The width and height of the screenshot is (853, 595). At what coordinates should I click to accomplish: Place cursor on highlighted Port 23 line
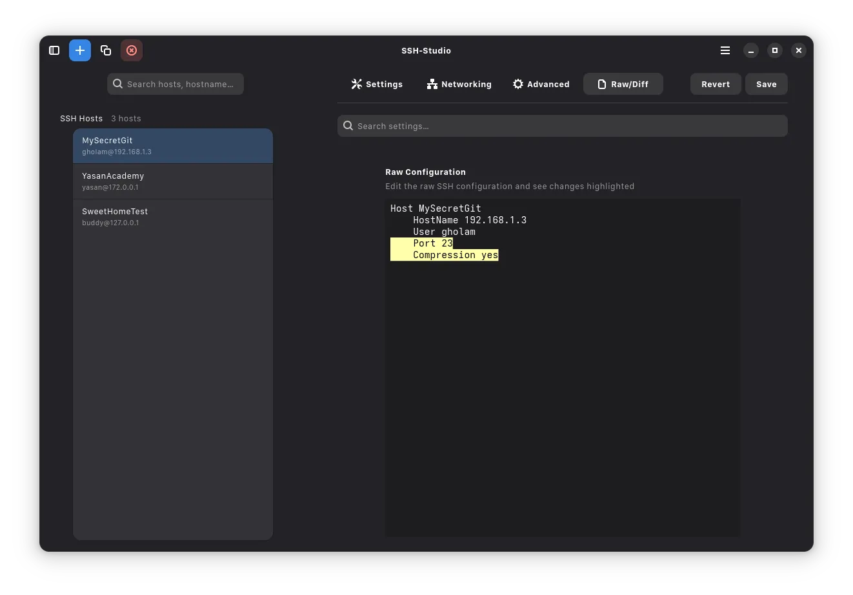click(433, 243)
